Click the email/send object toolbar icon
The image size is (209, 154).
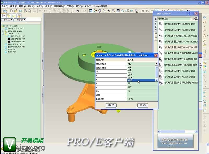[30, 11]
